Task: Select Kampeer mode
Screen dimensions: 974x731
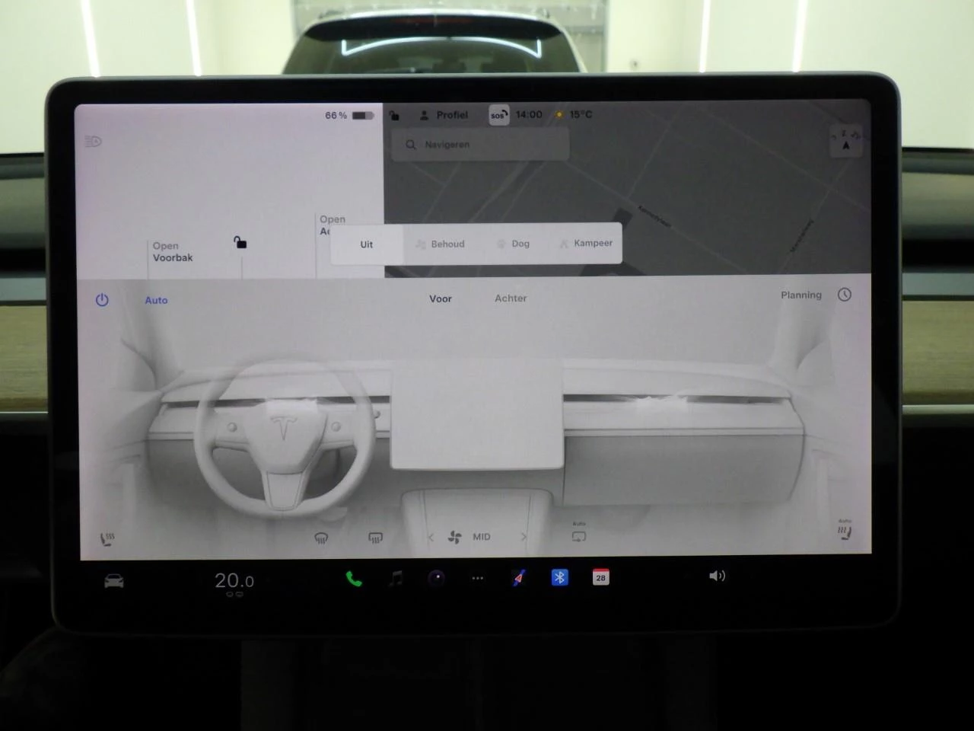Action: coord(585,243)
